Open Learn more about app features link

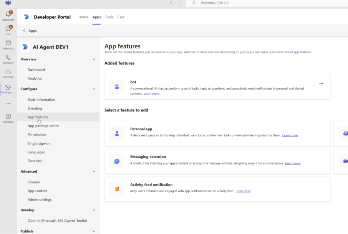(290, 52)
